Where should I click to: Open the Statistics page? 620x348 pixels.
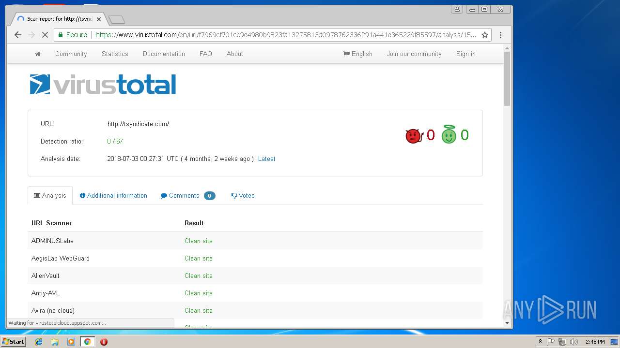tap(115, 54)
